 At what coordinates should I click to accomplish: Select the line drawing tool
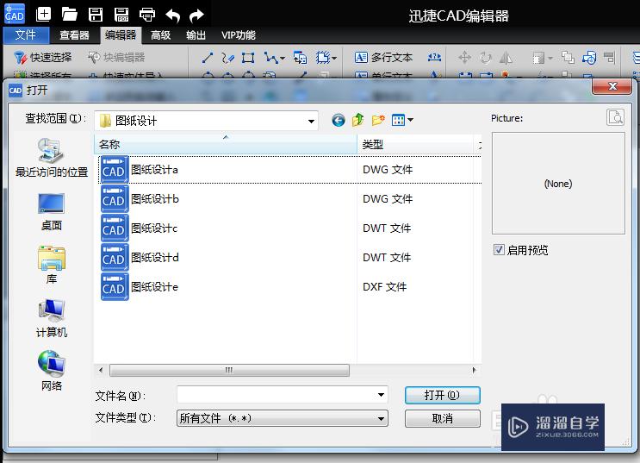208,58
